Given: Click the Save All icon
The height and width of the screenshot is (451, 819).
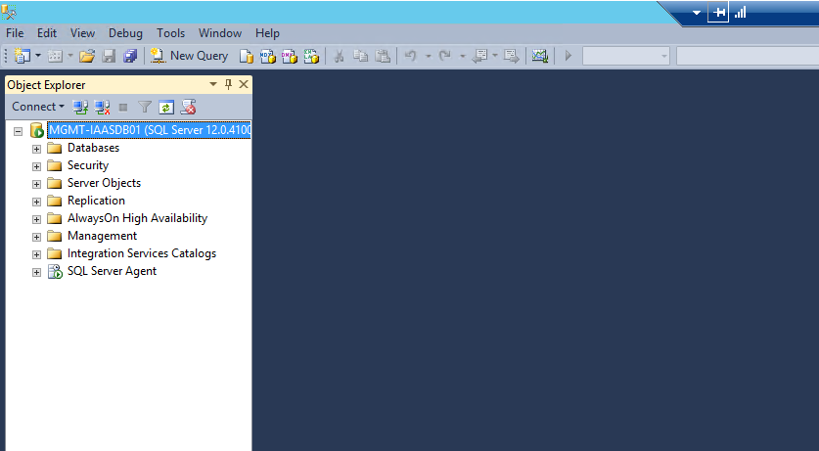Looking at the screenshot, I should (130, 56).
